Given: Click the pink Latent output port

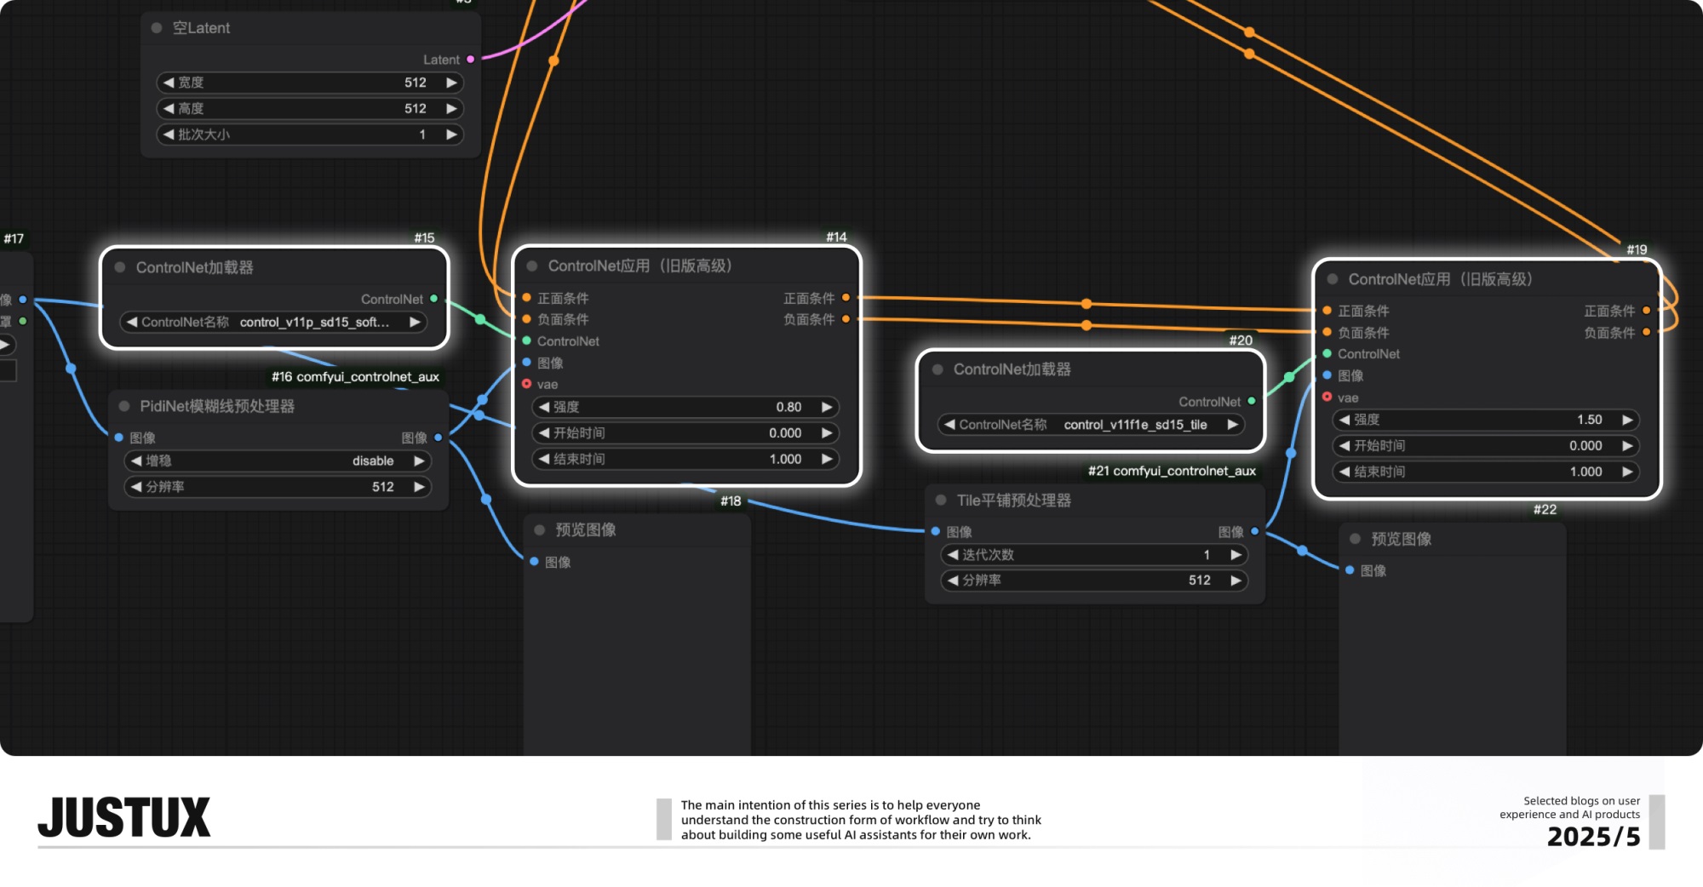Looking at the screenshot, I should (470, 60).
